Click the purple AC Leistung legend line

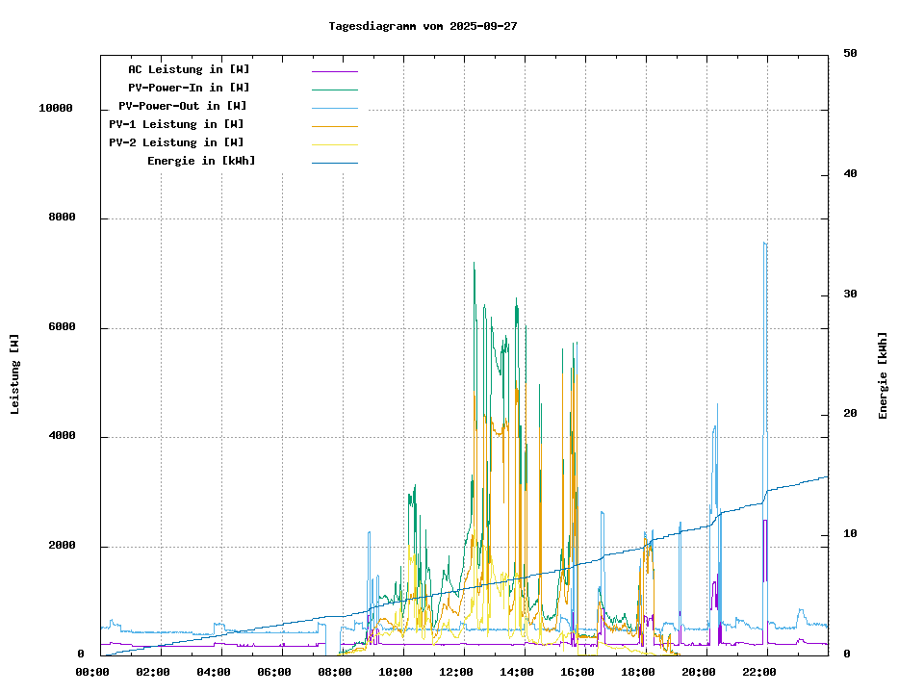click(334, 71)
